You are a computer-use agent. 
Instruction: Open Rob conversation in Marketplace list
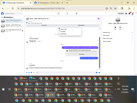click(x=12, y=31)
